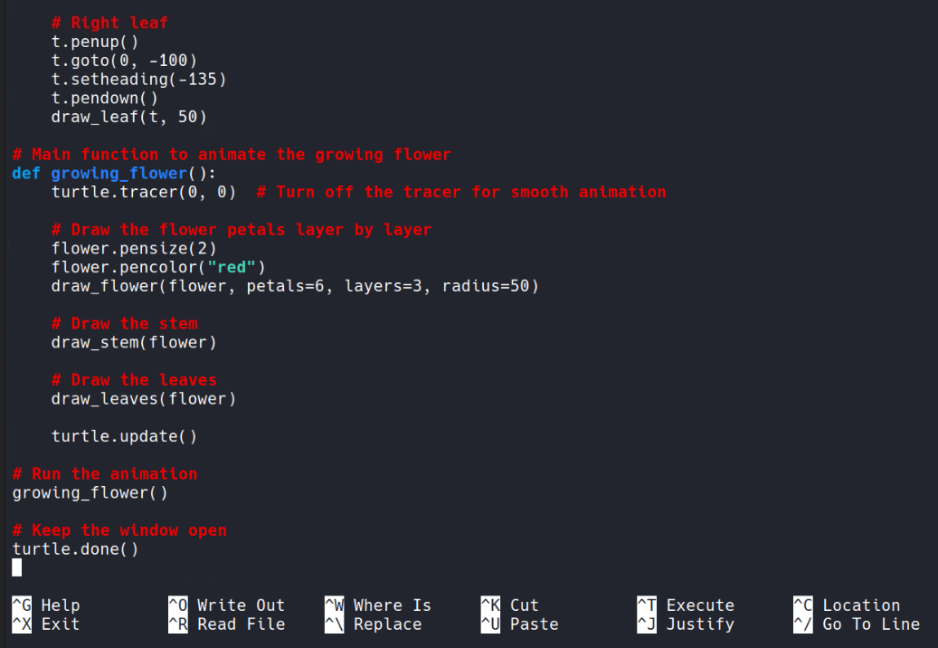Click the Cut shortcut
Image resolution: width=938 pixels, height=648 pixels.
[524, 605]
